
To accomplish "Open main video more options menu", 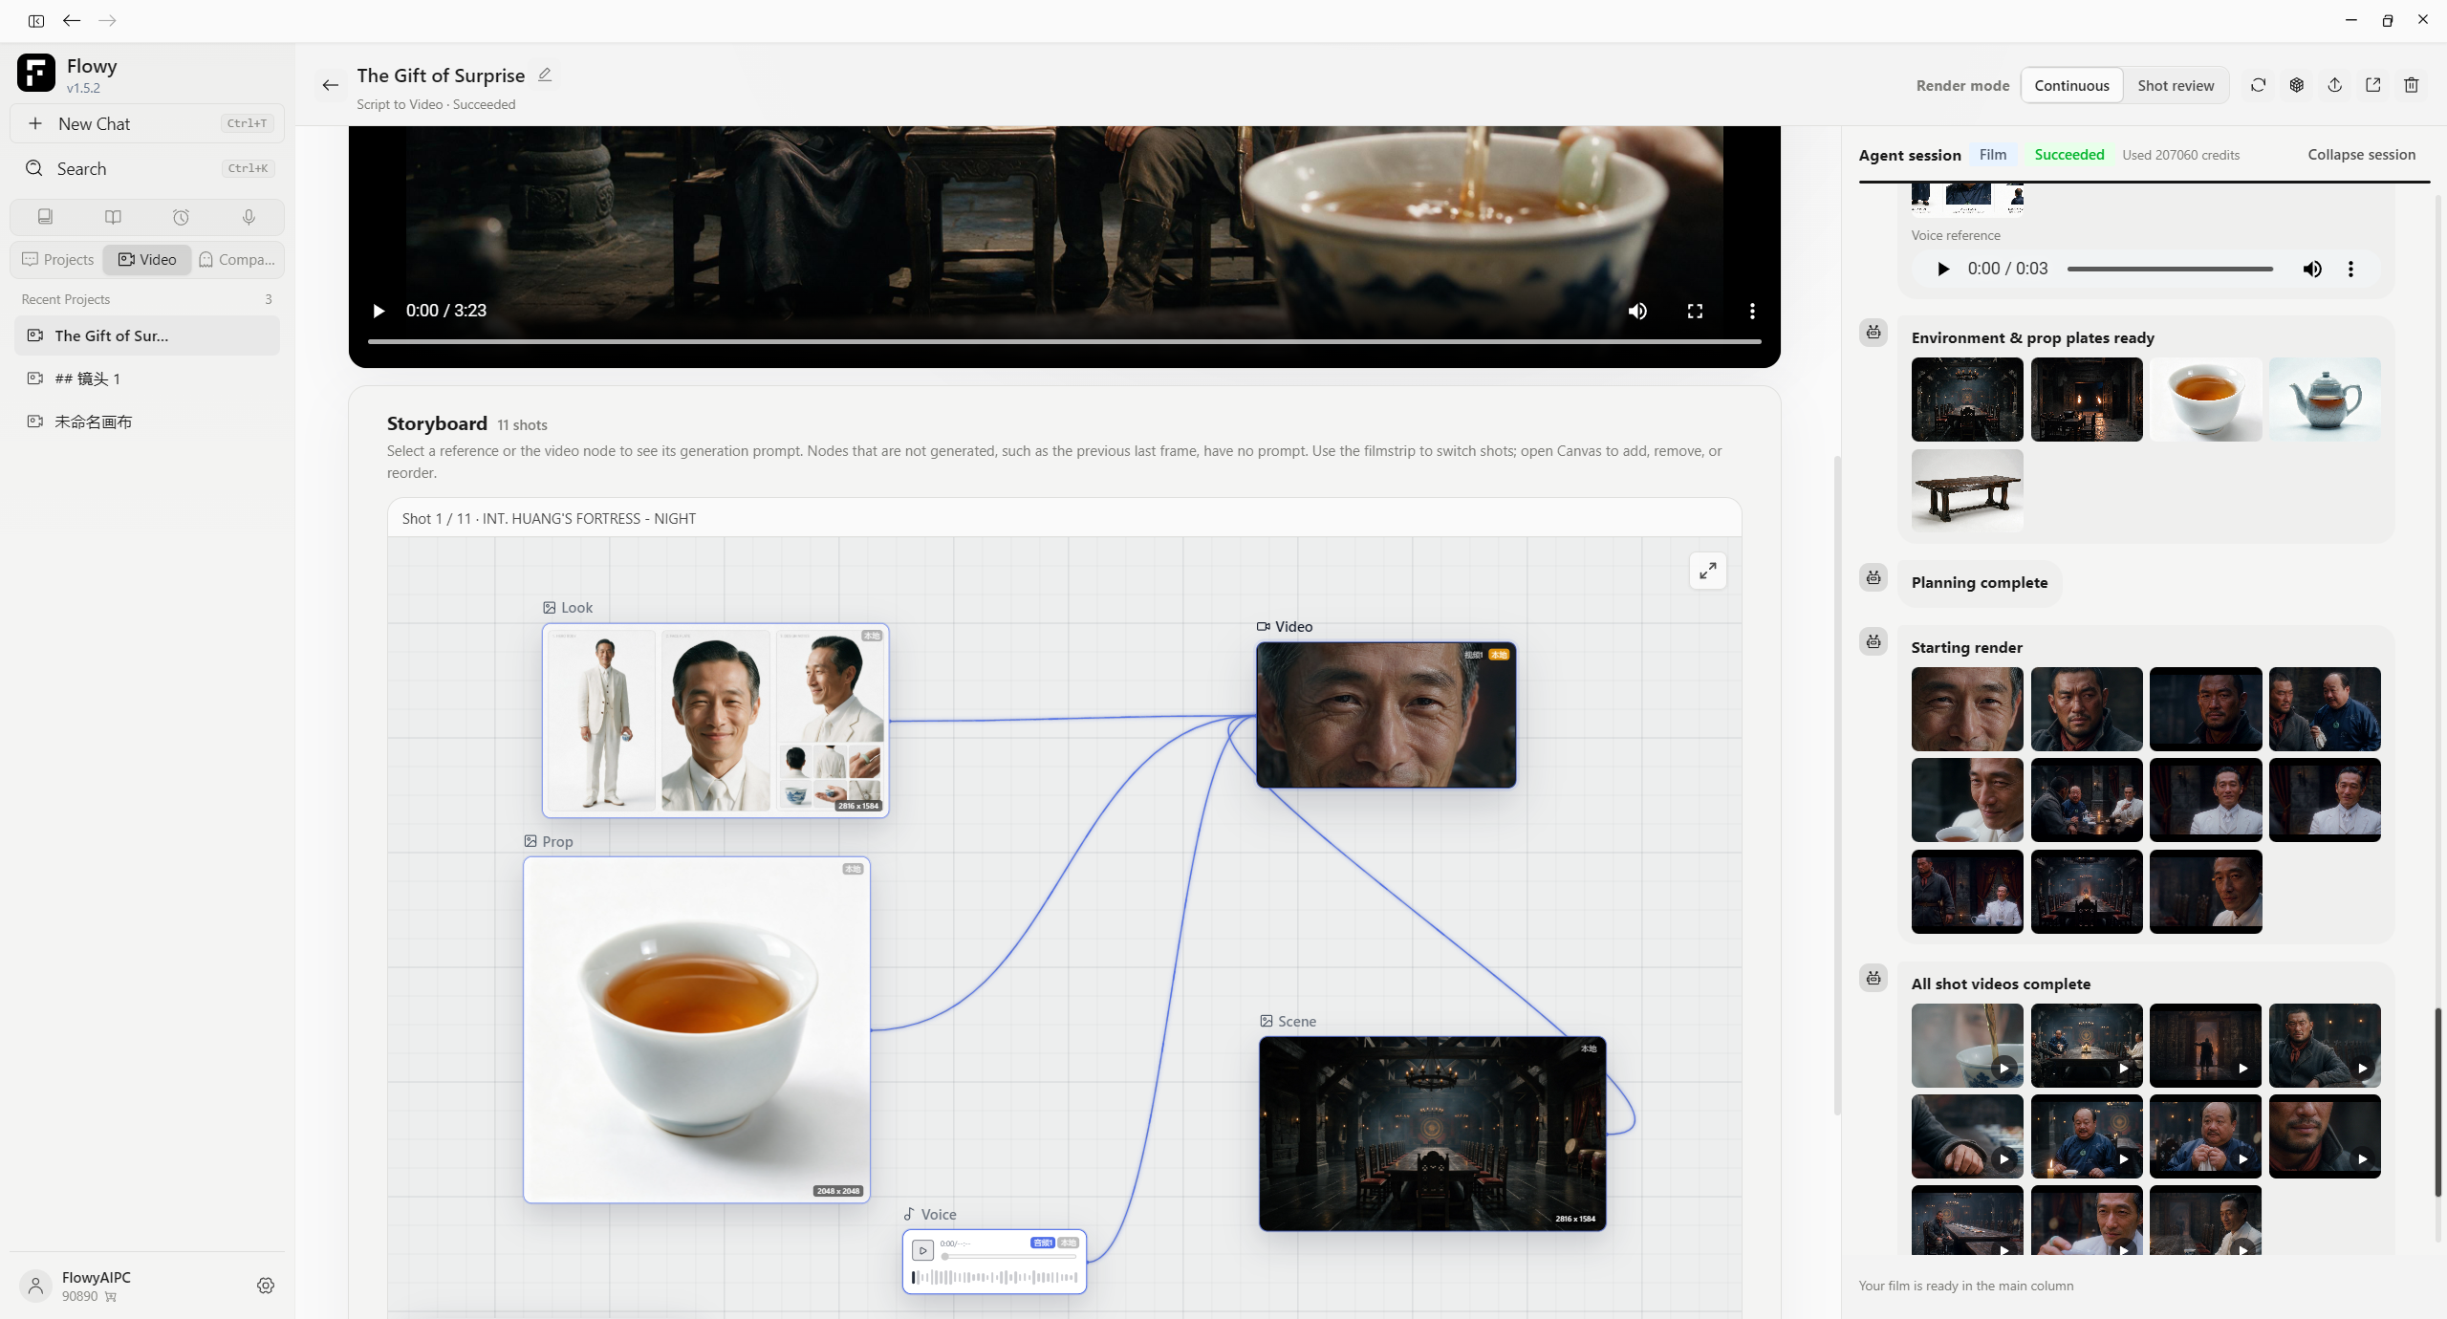I will pyautogui.click(x=1752, y=311).
